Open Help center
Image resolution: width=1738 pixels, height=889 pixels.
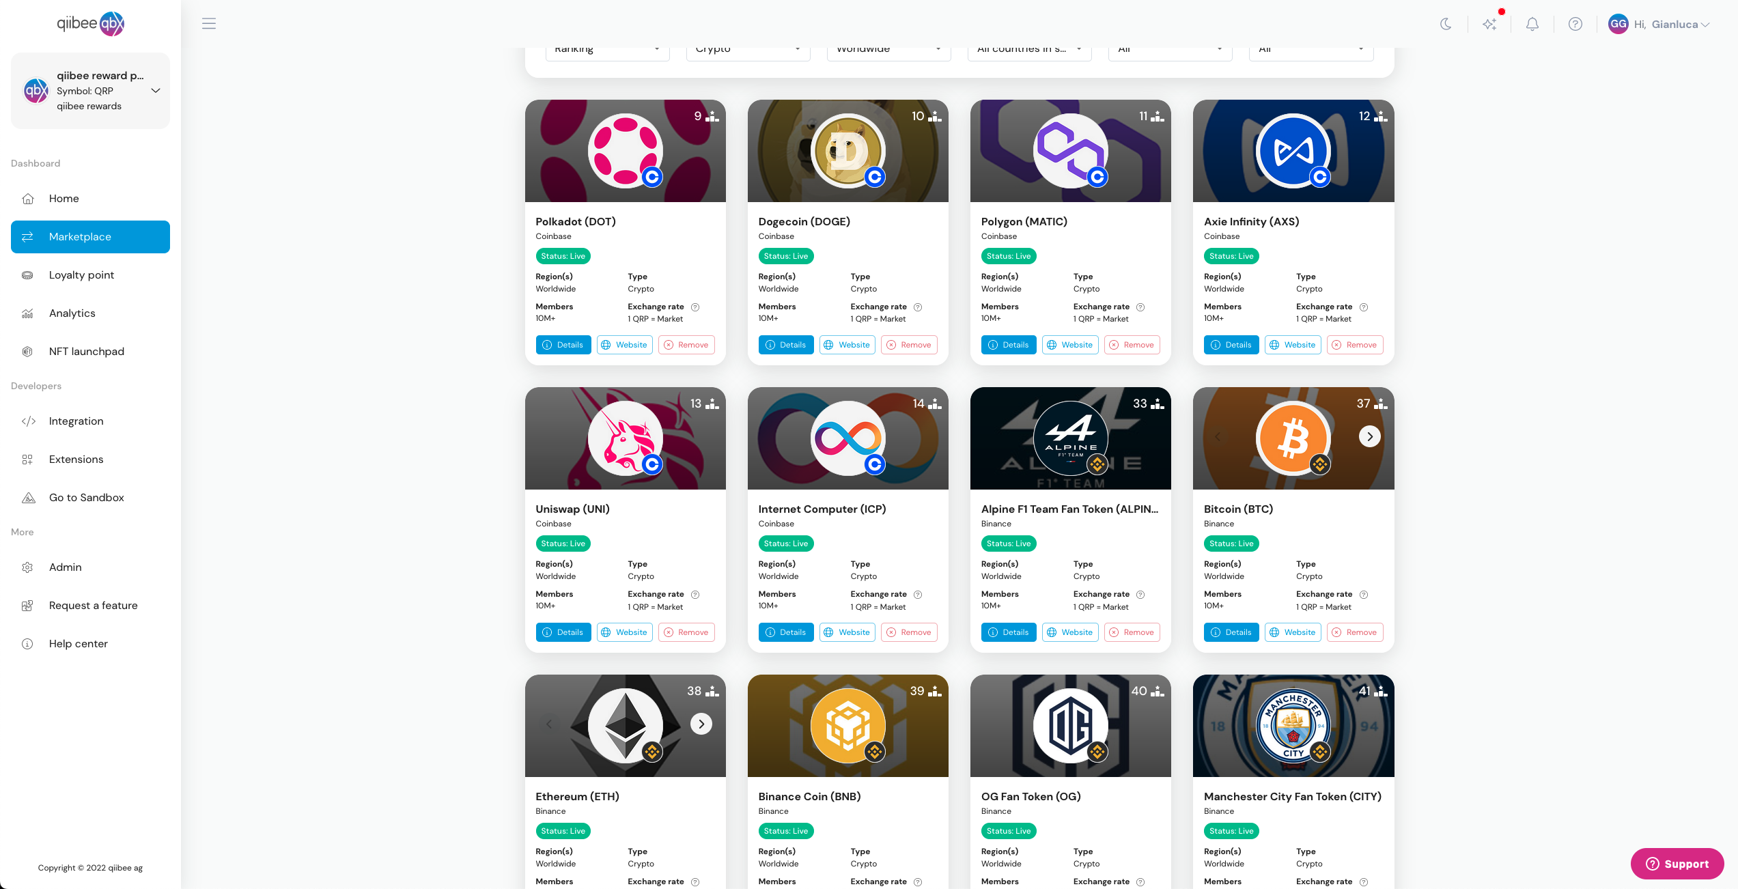(90, 644)
